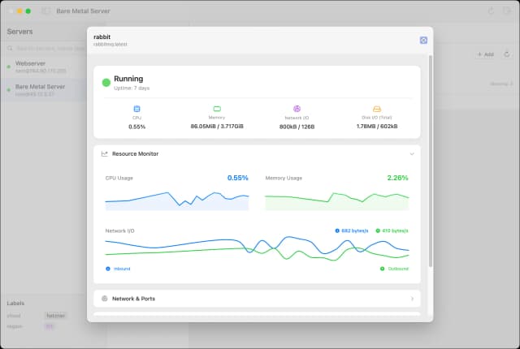Click the blue CPU chip icon
This screenshot has height=349, width=520.
(x=136, y=109)
